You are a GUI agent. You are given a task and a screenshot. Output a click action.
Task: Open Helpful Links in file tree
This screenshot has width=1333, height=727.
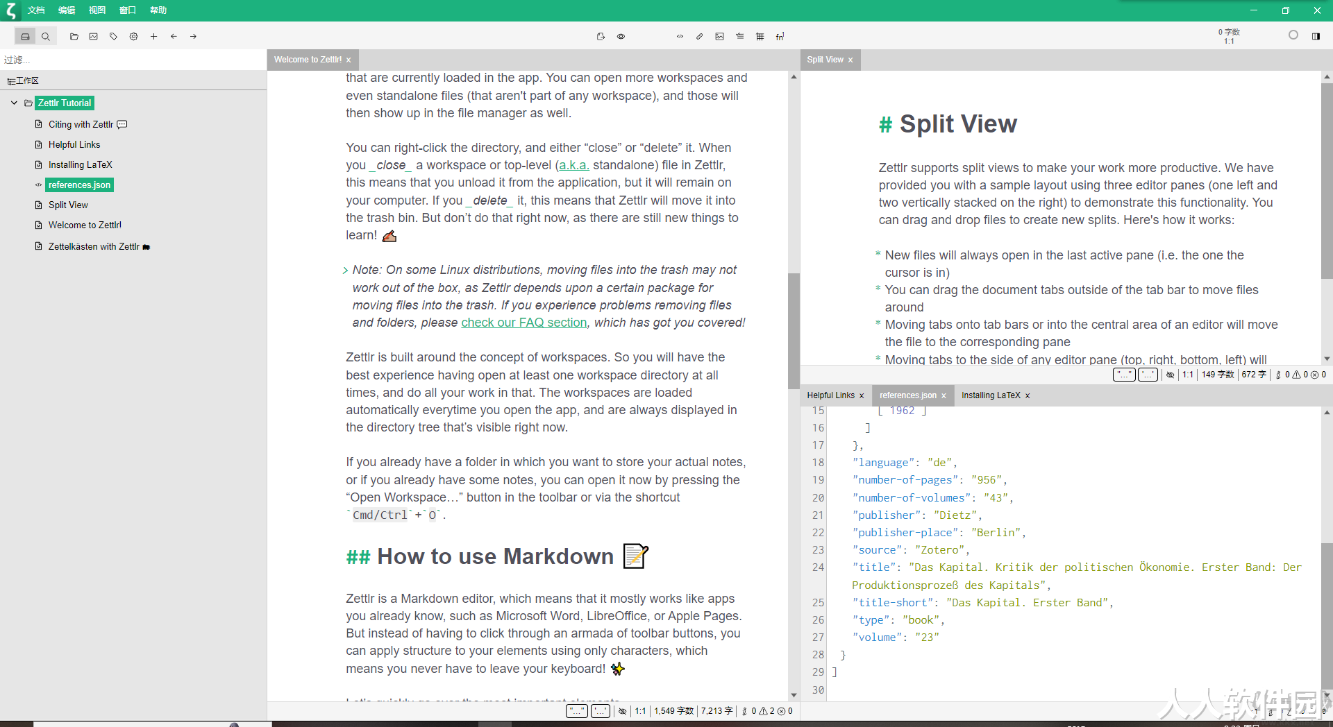[x=74, y=145]
